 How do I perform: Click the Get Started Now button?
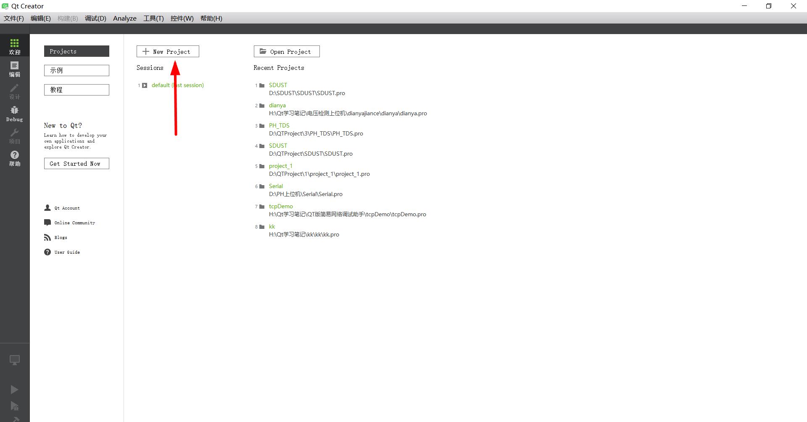[76, 164]
